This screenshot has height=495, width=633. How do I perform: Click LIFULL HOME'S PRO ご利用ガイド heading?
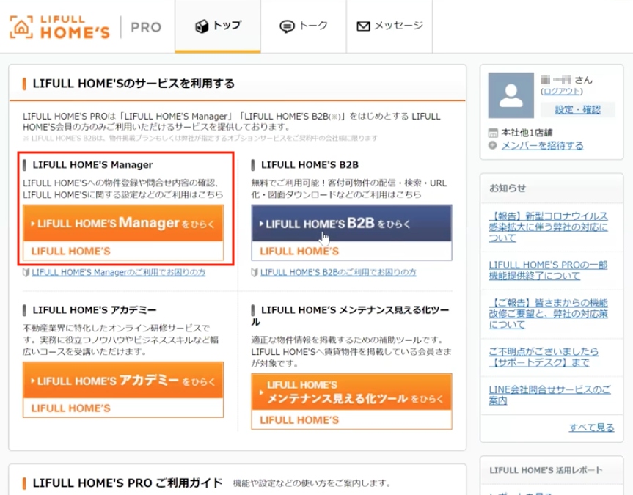click(128, 483)
